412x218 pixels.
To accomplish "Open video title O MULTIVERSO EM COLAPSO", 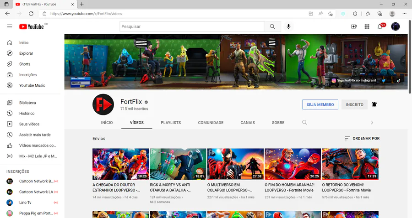I will [x=230, y=187].
